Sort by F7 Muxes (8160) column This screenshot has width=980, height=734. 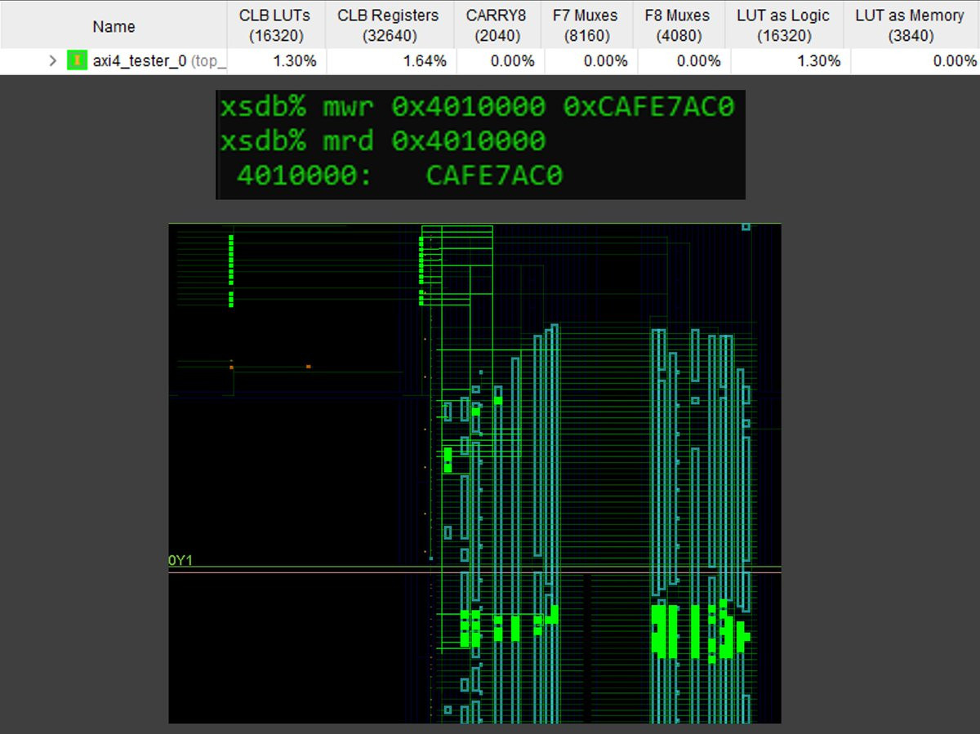pyautogui.click(x=588, y=26)
